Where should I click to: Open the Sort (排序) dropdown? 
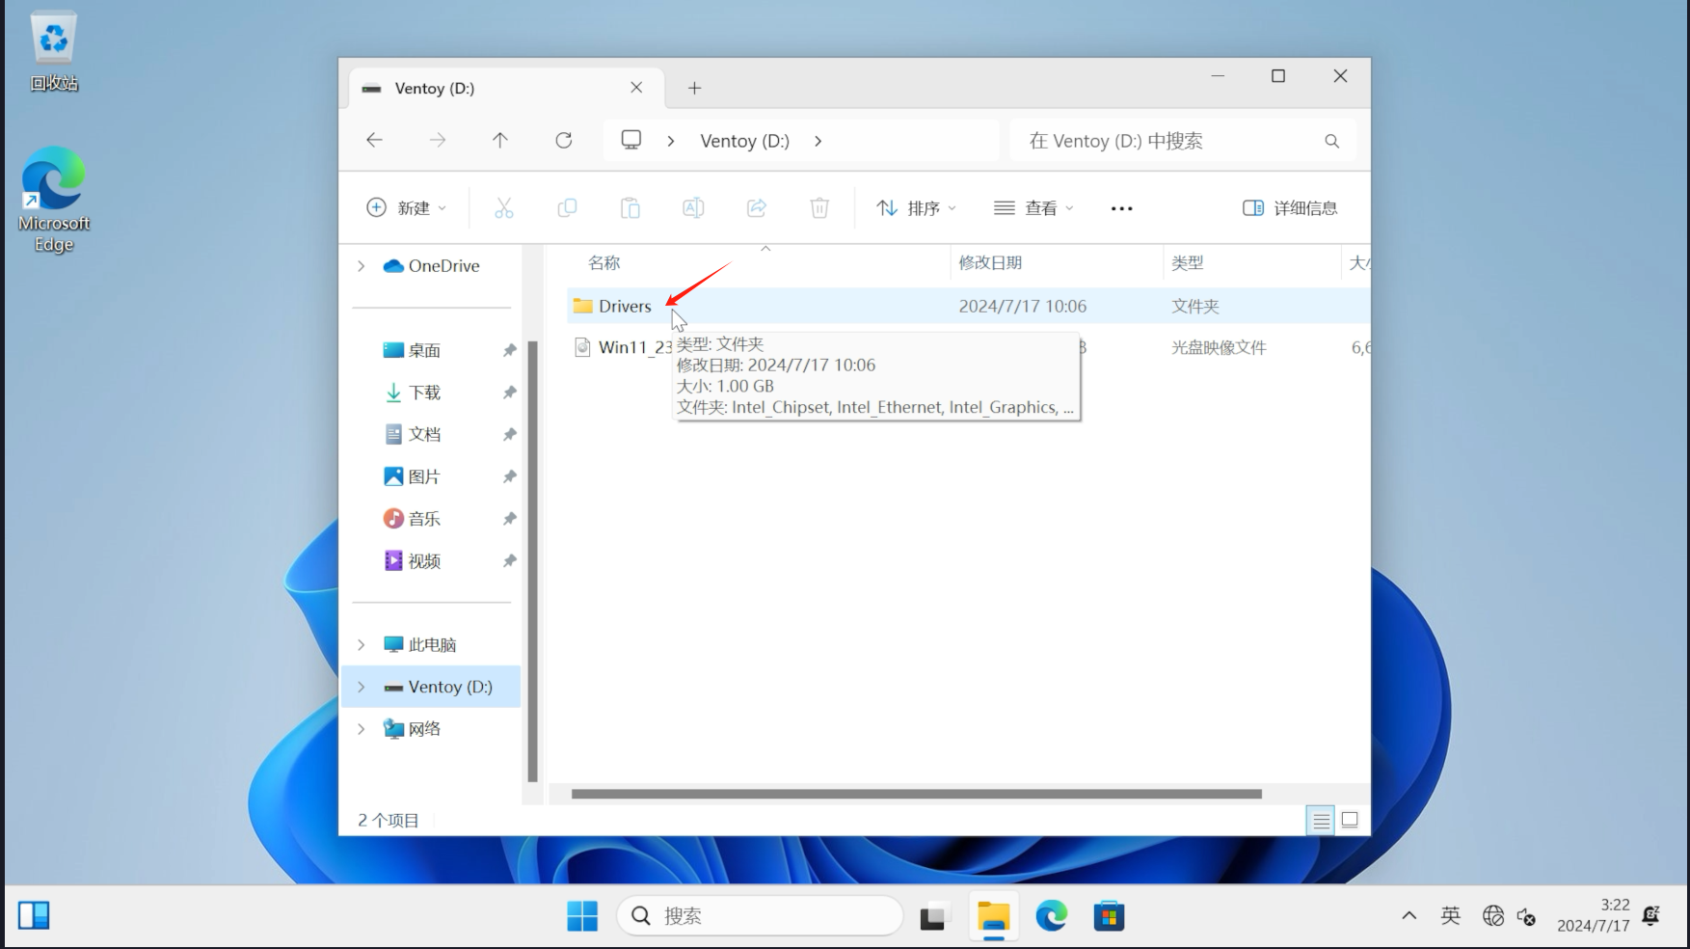916,207
